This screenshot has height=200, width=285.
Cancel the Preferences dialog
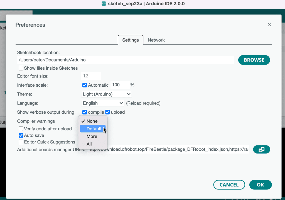(x=229, y=185)
